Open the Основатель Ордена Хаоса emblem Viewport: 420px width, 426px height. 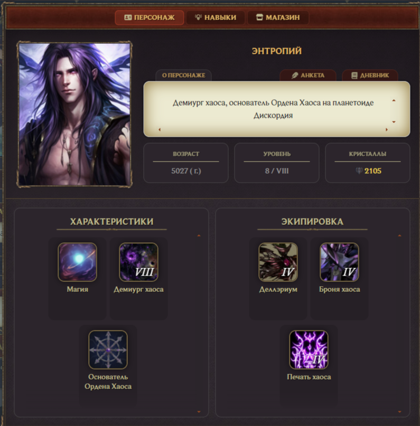pos(108,349)
